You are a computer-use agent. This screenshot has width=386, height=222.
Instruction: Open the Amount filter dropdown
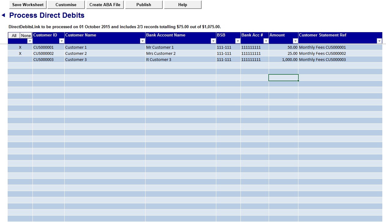point(295,41)
